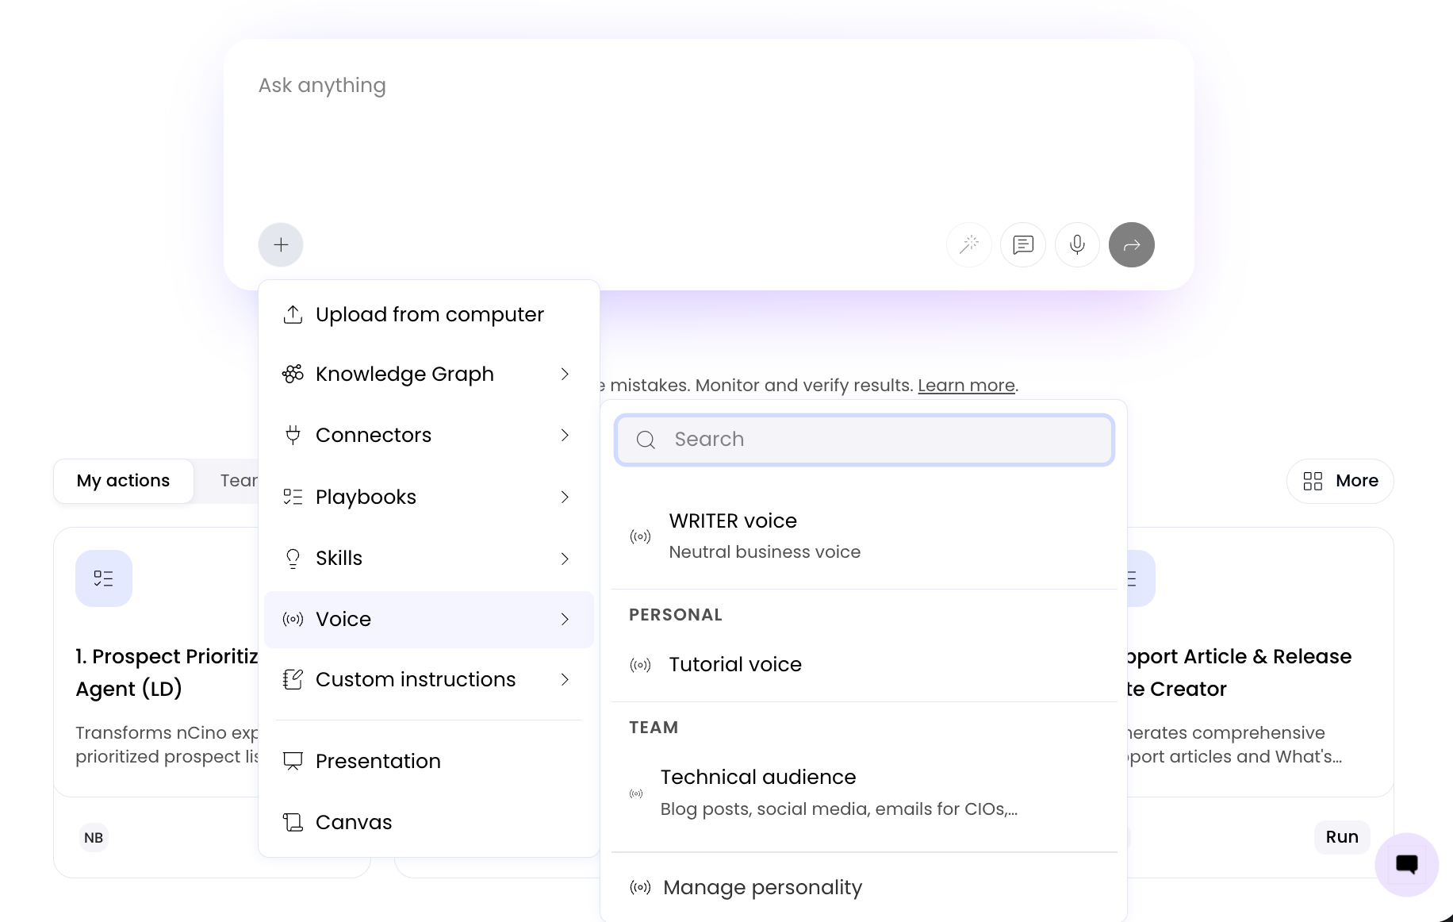Click the Technical audience voice icon
This screenshot has width=1453, height=922.
(636, 793)
